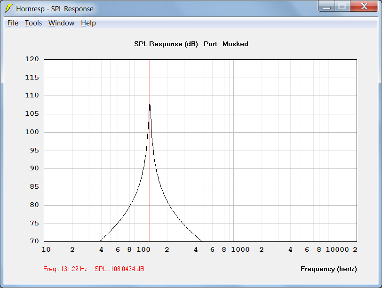This screenshot has height=288, width=382.
Task: Click the SPL : 108.0434 dB readout
Action: tap(119, 269)
